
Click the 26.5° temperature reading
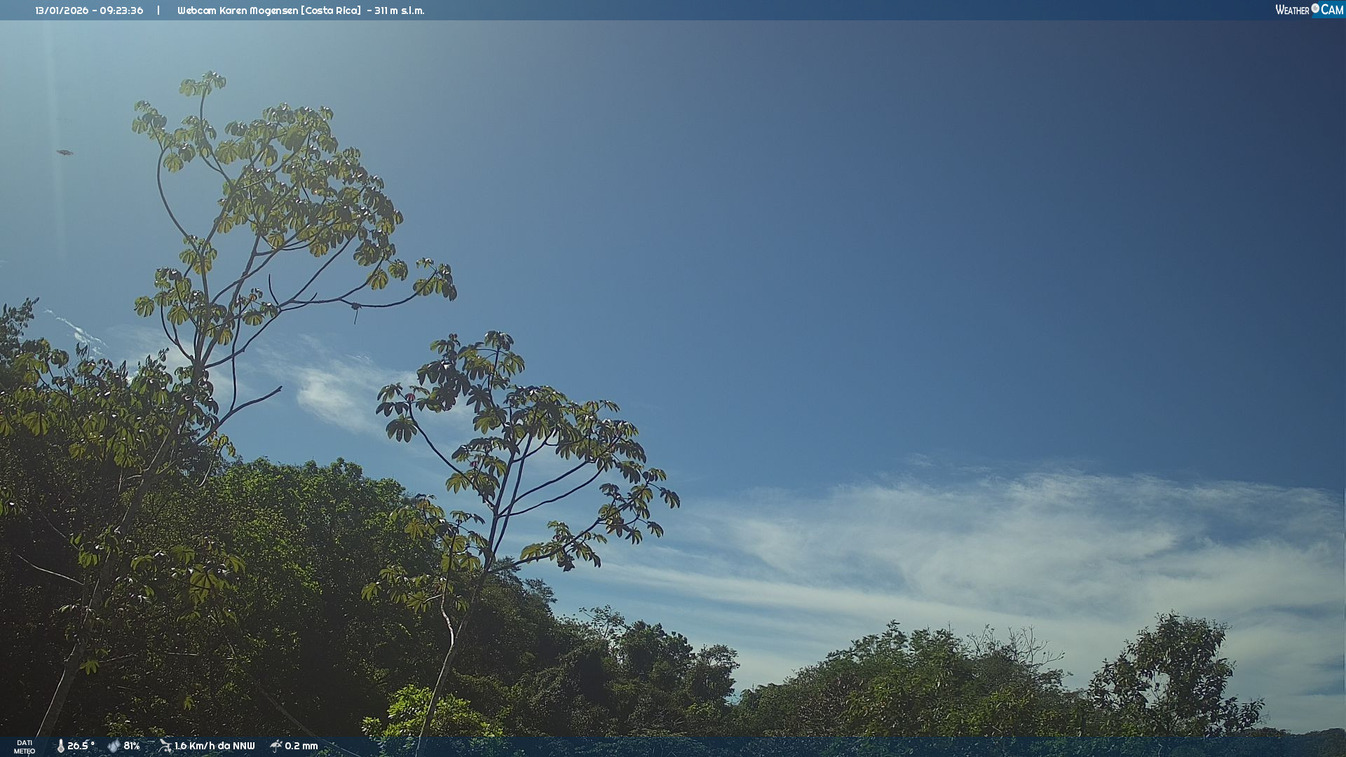[x=81, y=746]
